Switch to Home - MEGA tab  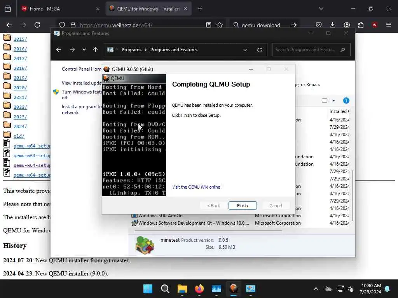pos(60,9)
